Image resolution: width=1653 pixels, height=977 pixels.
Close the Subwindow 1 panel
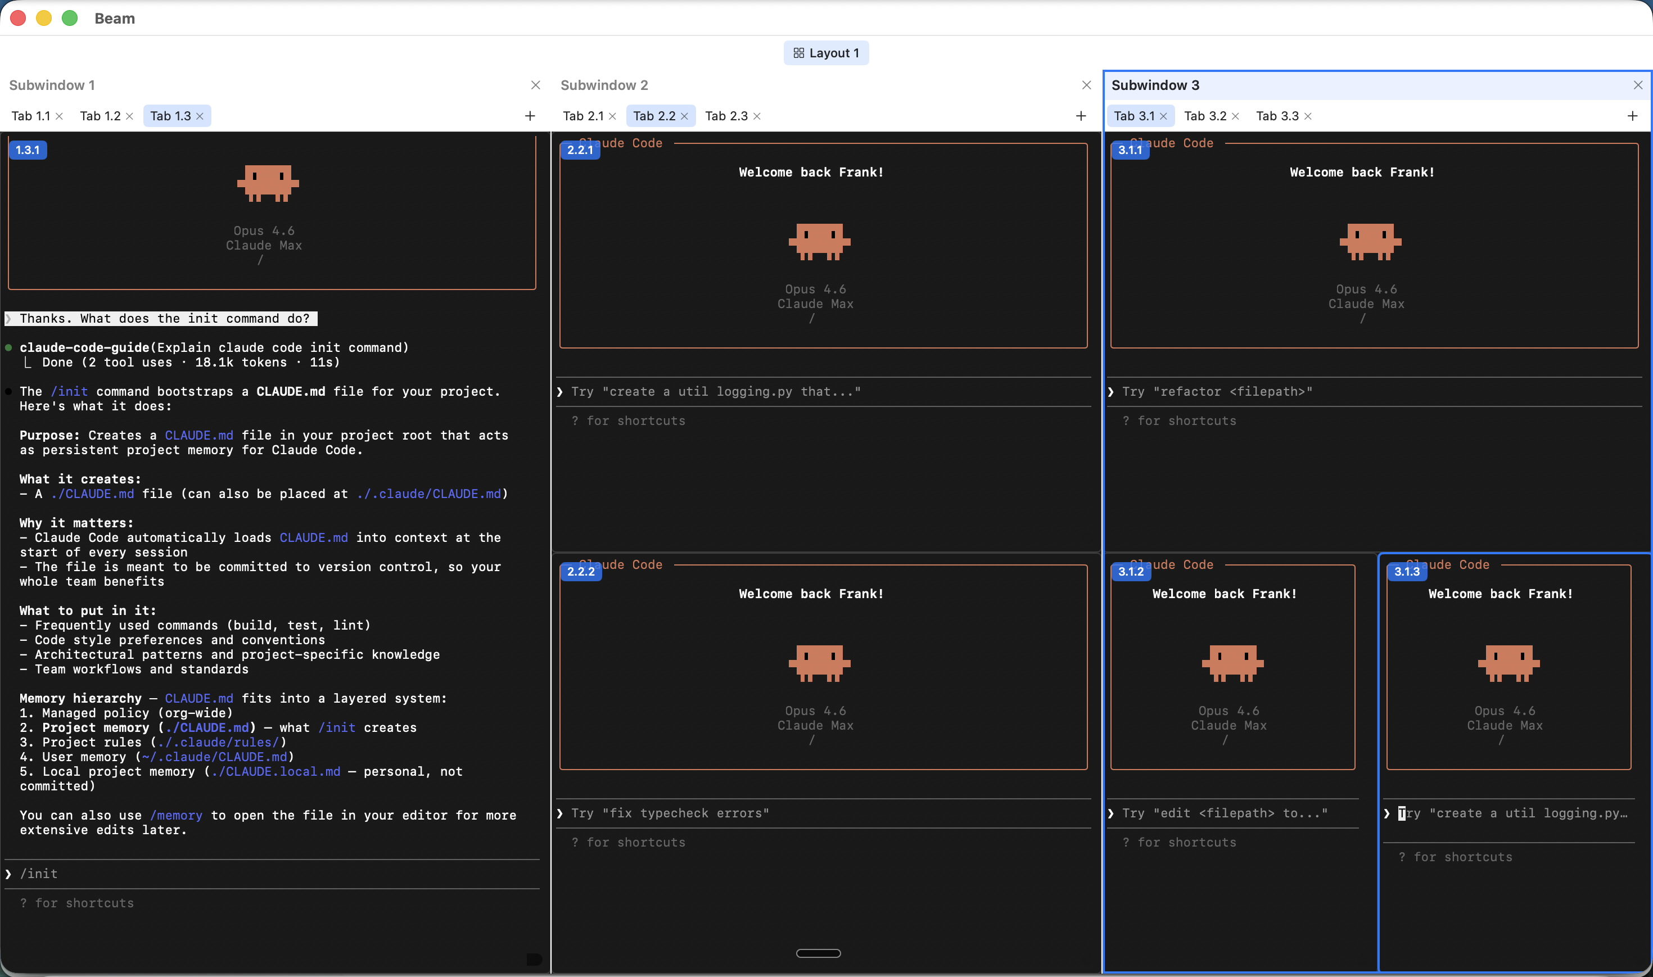[x=535, y=85]
